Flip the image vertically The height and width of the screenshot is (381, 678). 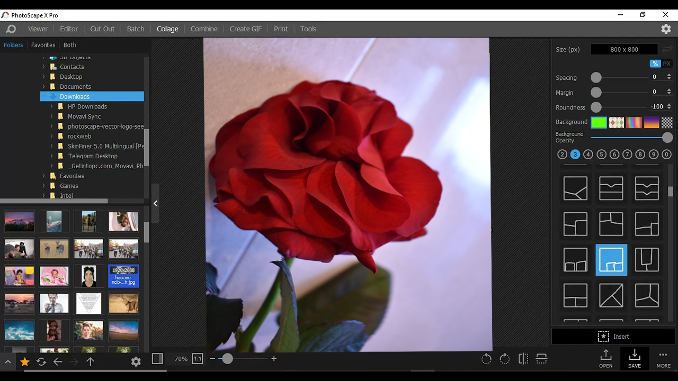[541, 359]
